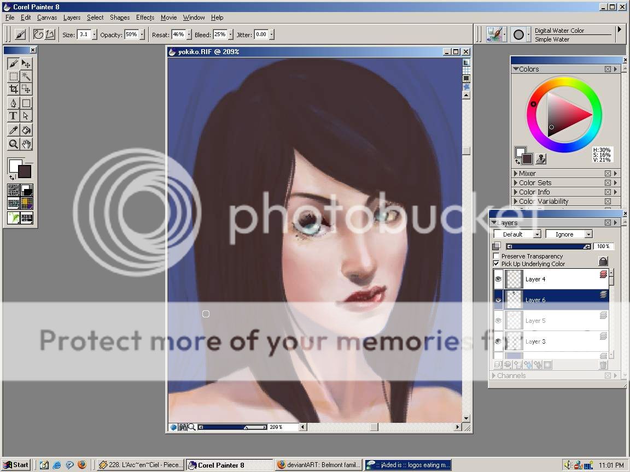630x472 pixels.
Task: Open the File menu
Action: click(10, 17)
